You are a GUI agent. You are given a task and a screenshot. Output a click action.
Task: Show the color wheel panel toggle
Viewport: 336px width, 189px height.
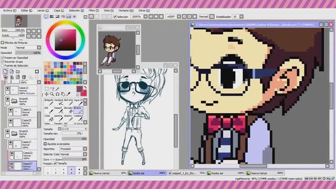46,16
